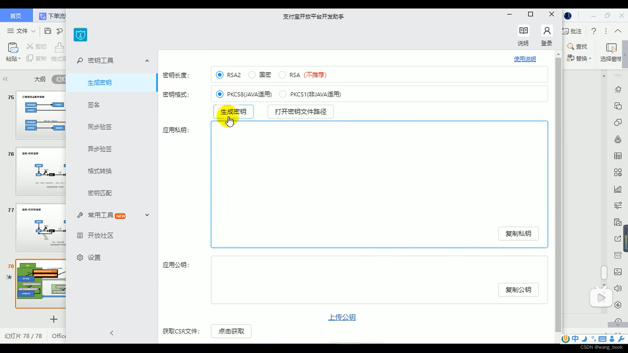Click the Alipay assistant shield logo
Screen dimensions: 628x353
click(80, 35)
